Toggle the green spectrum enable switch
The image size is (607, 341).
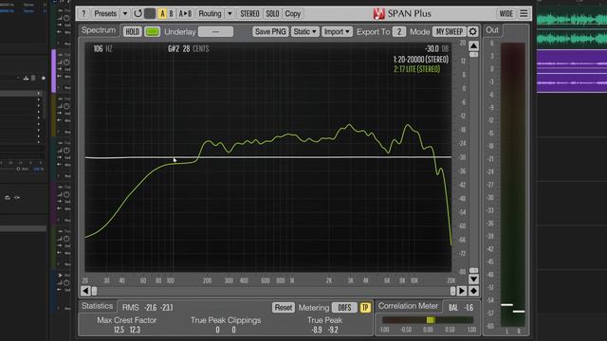[x=152, y=31]
